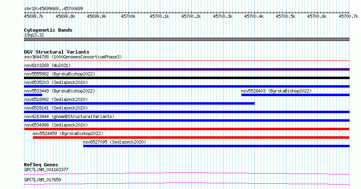This screenshot has height=189, width=361.
Task: Click the 45700.3k ruler tick label
Action: (223, 16)
